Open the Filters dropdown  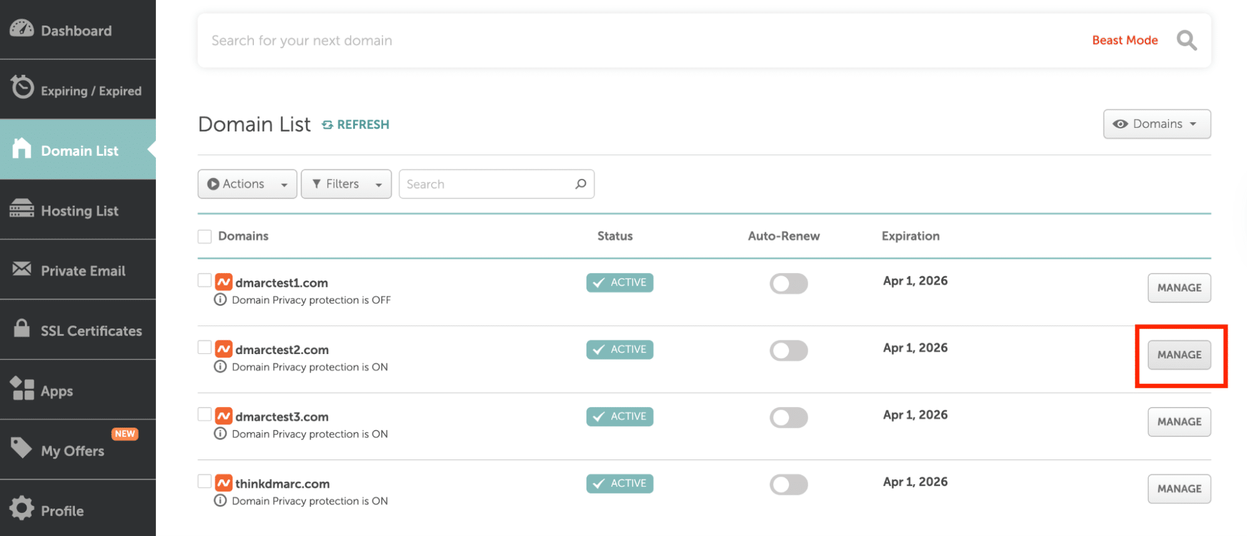pos(346,184)
